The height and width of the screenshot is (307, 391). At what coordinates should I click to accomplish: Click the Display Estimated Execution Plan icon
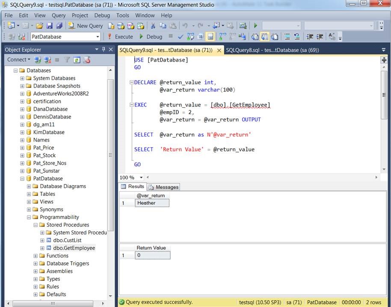[190, 37]
